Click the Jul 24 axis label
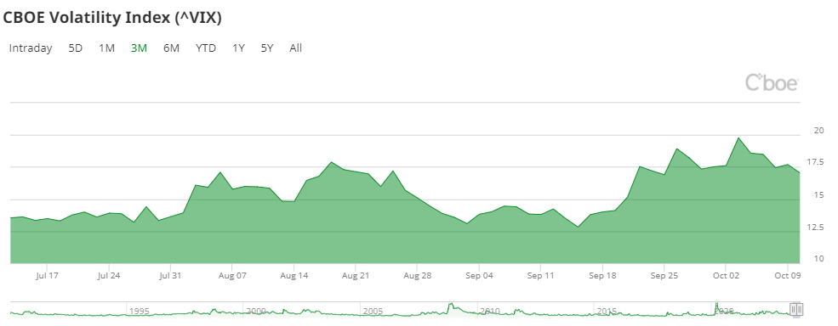838x326 pixels. pos(109,276)
